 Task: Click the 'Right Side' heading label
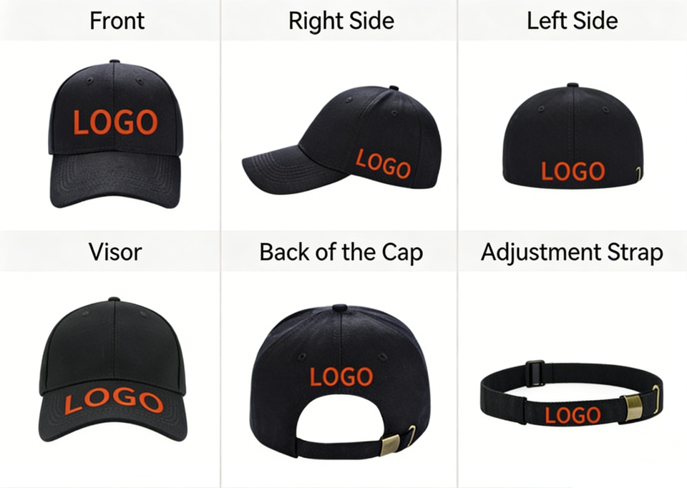coord(341,21)
